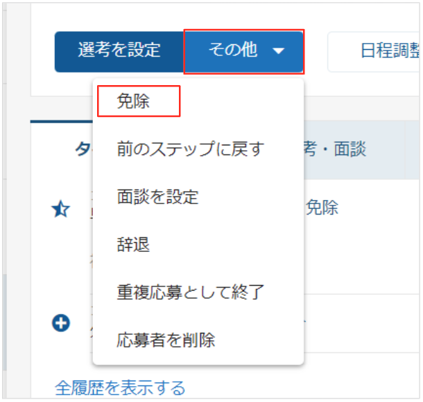Click the left edge vertical scrollbar
The image size is (423, 402).
[x=5, y=322]
